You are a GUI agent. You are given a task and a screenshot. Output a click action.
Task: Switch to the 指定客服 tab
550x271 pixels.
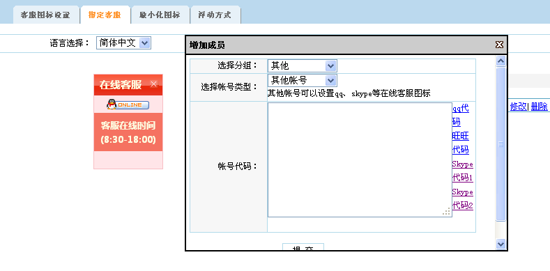coord(105,15)
